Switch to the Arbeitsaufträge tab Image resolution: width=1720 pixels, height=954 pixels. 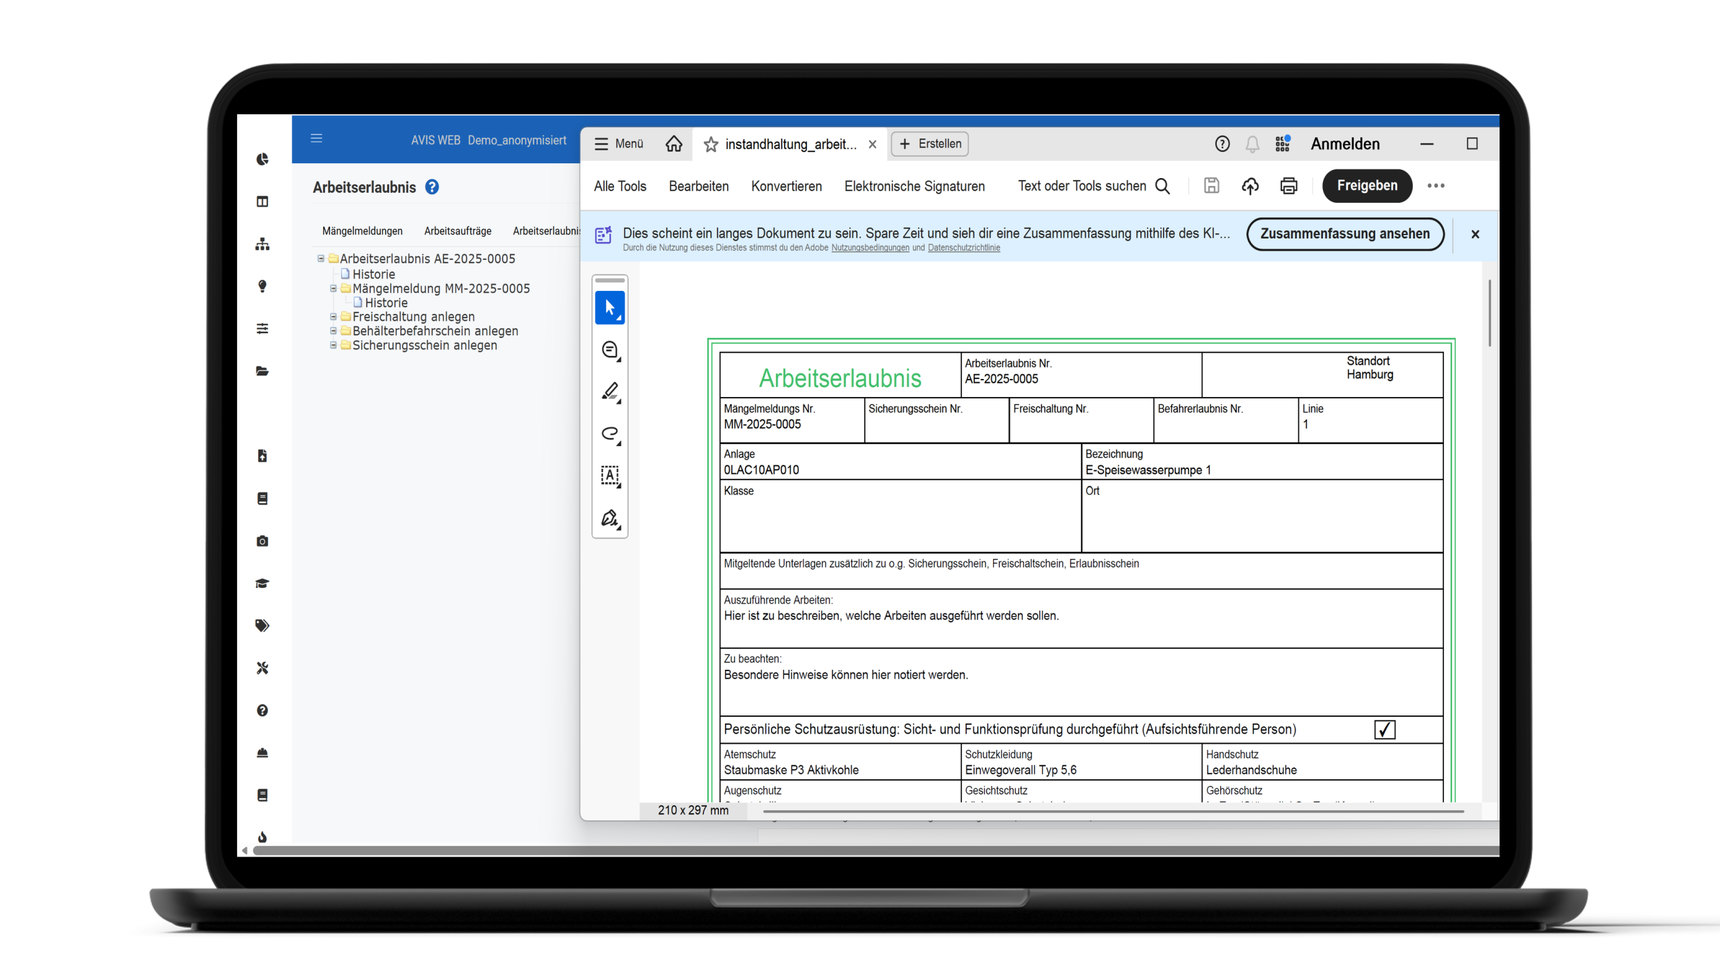tap(458, 231)
